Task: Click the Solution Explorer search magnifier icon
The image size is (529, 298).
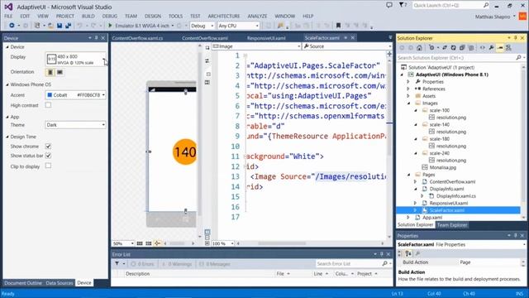Action: click(x=518, y=58)
